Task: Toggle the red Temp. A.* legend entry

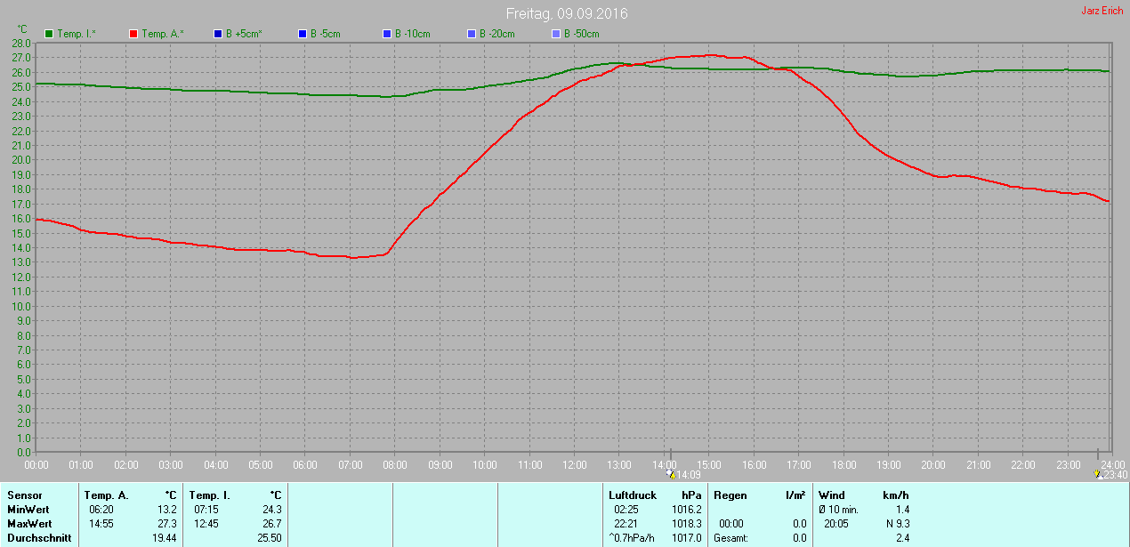Action: [x=157, y=34]
